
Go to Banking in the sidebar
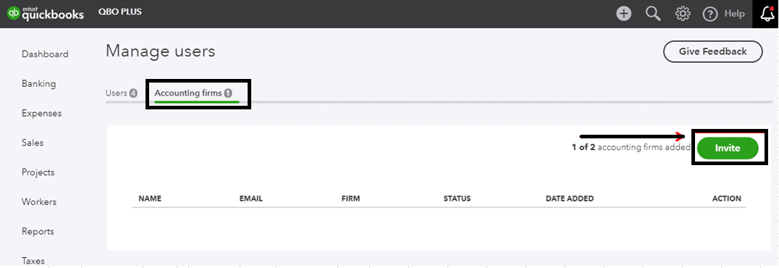point(39,83)
